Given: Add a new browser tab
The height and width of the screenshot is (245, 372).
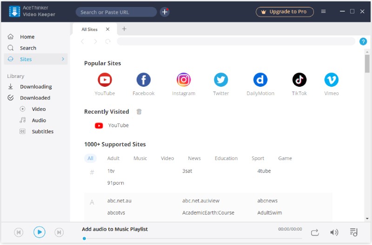Looking at the screenshot, I should 124,29.
